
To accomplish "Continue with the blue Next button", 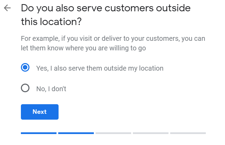I will [x=40, y=112].
